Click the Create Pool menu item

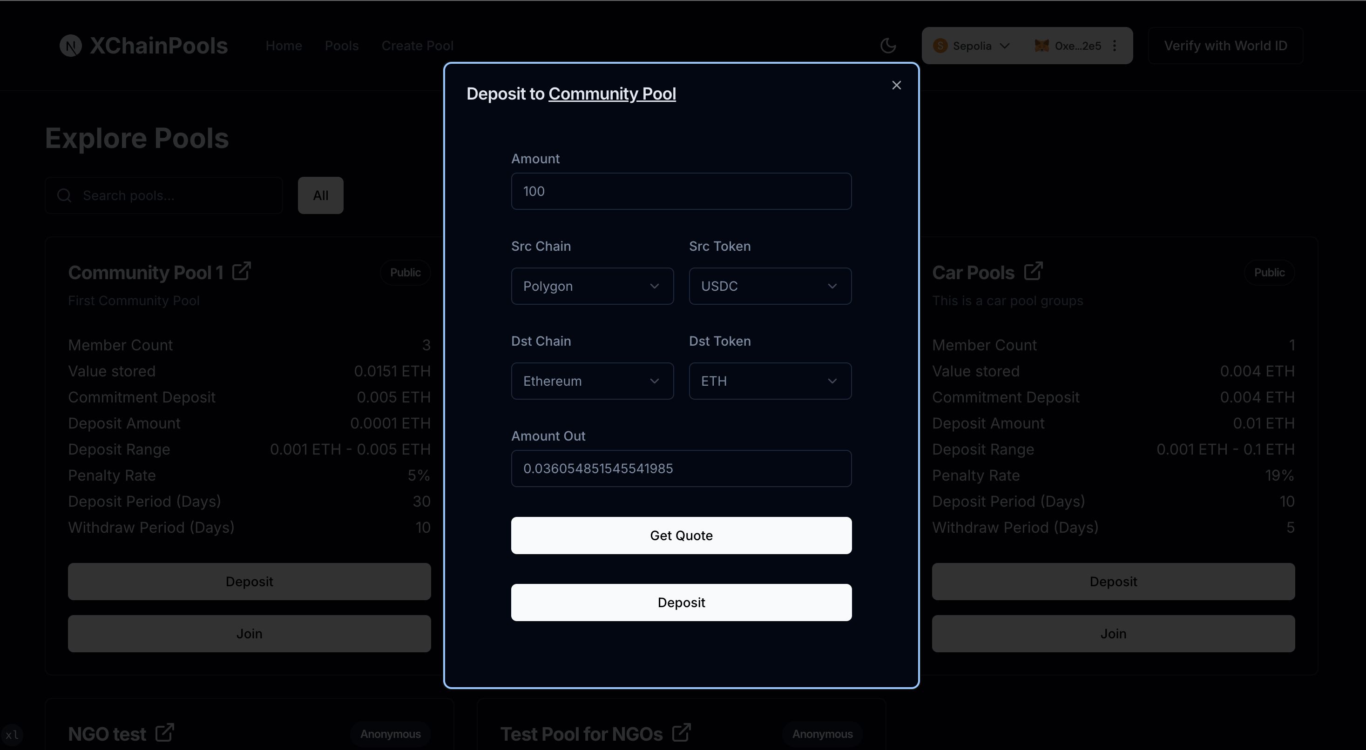coord(417,45)
